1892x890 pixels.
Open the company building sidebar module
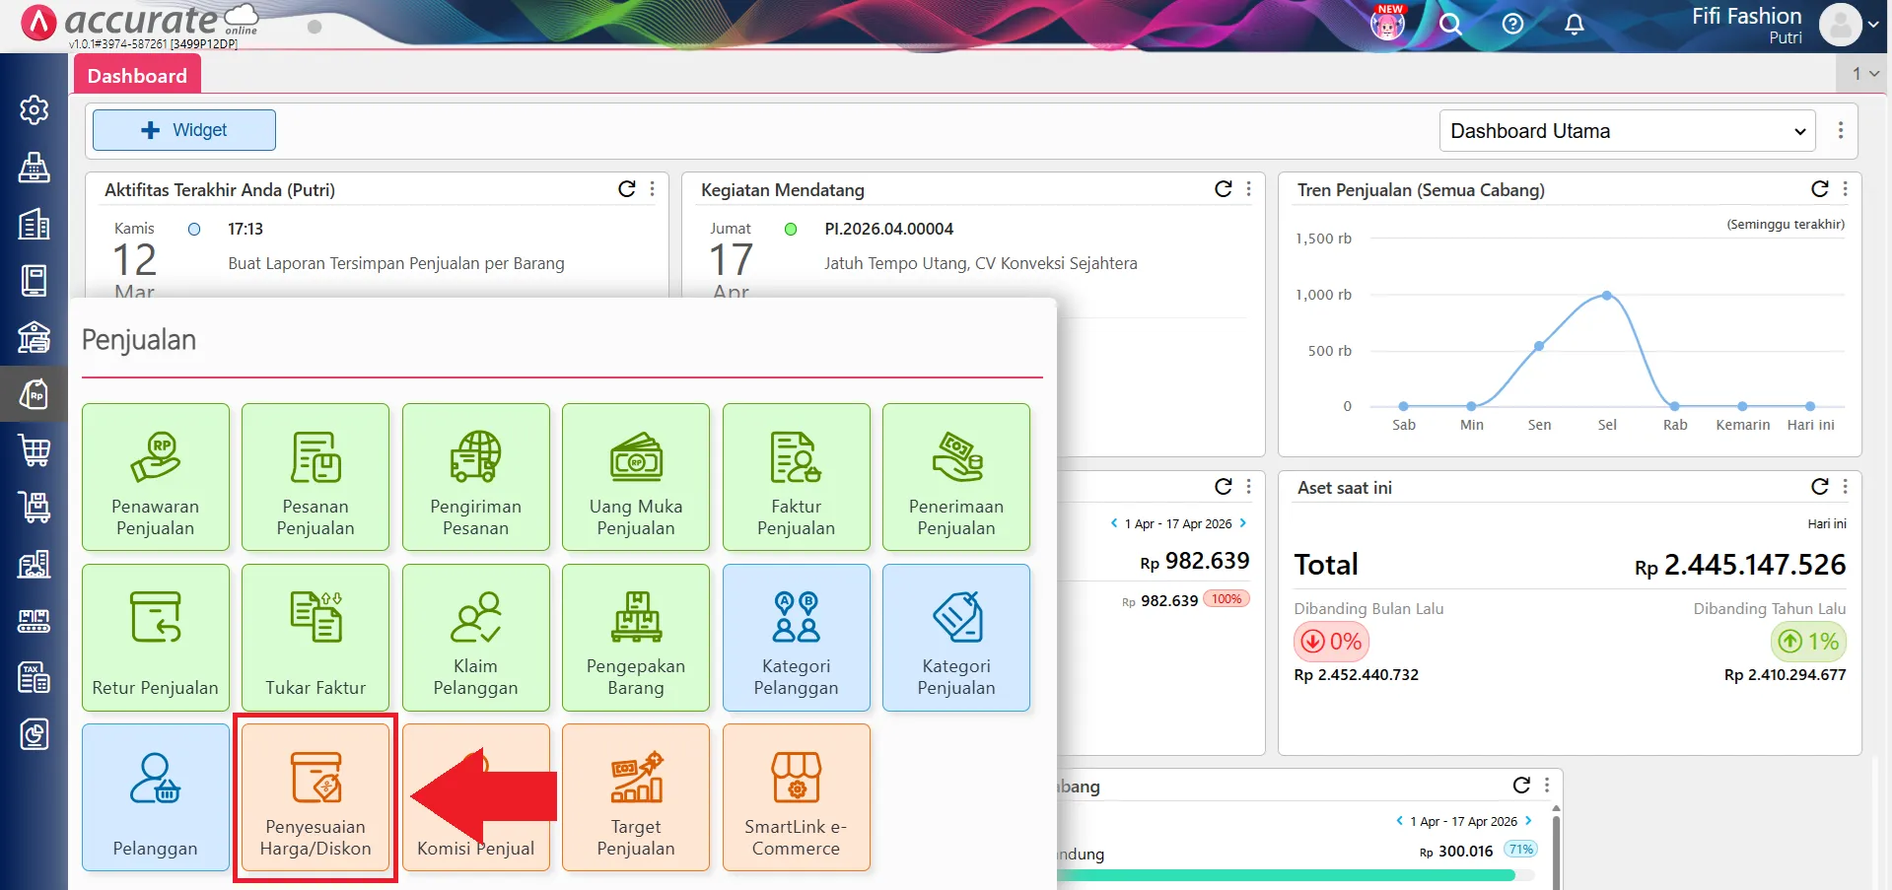34,225
